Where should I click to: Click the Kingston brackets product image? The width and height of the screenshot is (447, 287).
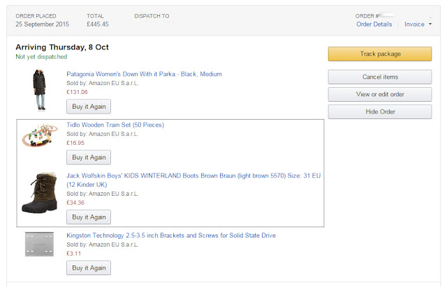point(39,244)
